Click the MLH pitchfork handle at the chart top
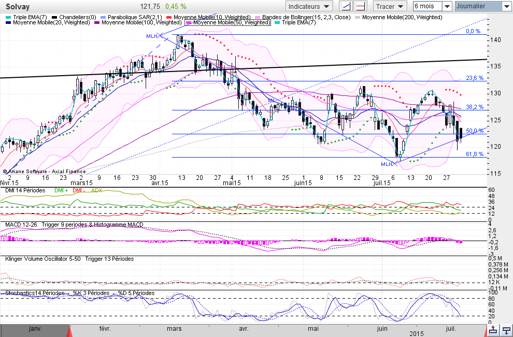The image size is (513, 337). [x=161, y=36]
